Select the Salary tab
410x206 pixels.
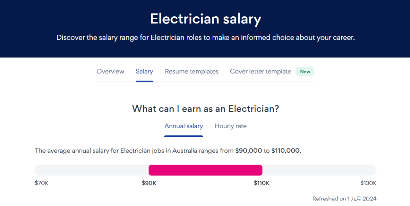(144, 71)
